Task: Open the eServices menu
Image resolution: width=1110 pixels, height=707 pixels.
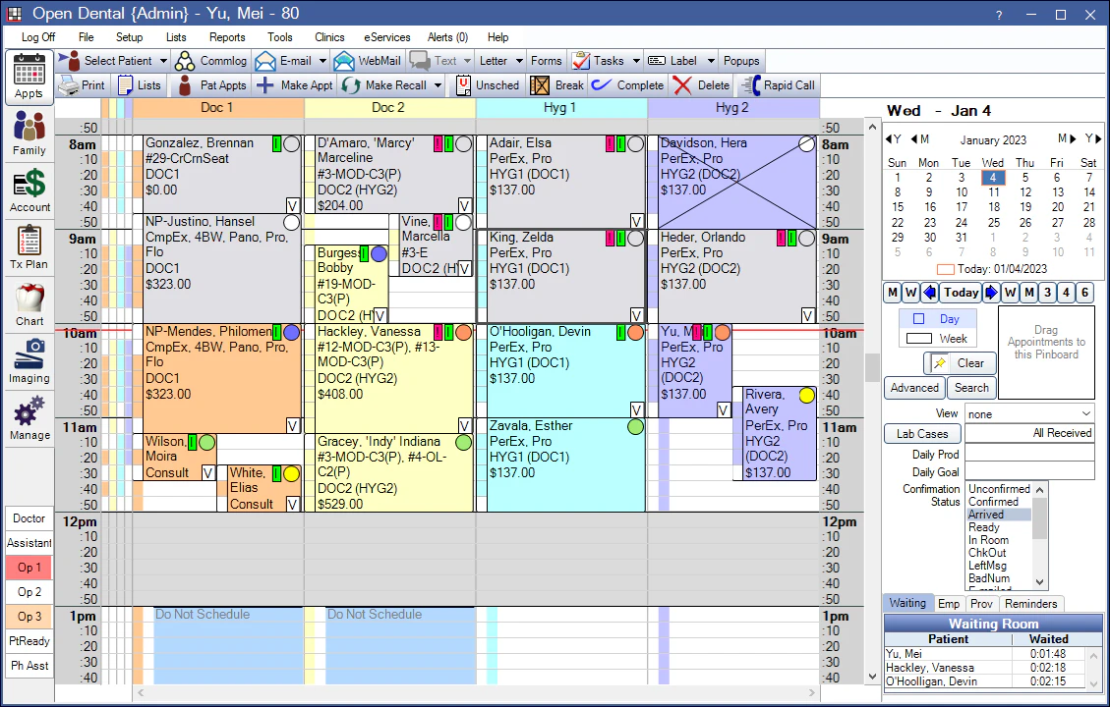Action: (386, 37)
